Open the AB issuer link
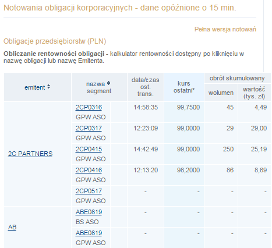272x248 pixels. [12, 227]
